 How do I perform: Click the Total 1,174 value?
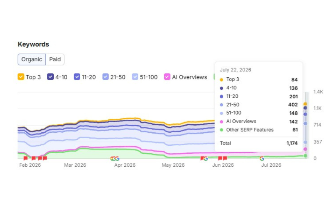(292, 143)
